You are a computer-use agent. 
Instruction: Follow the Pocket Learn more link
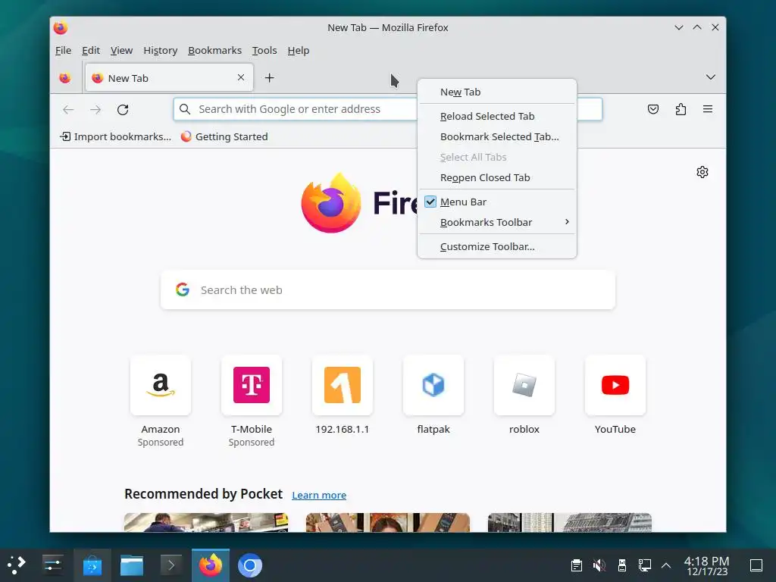[319, 495]
